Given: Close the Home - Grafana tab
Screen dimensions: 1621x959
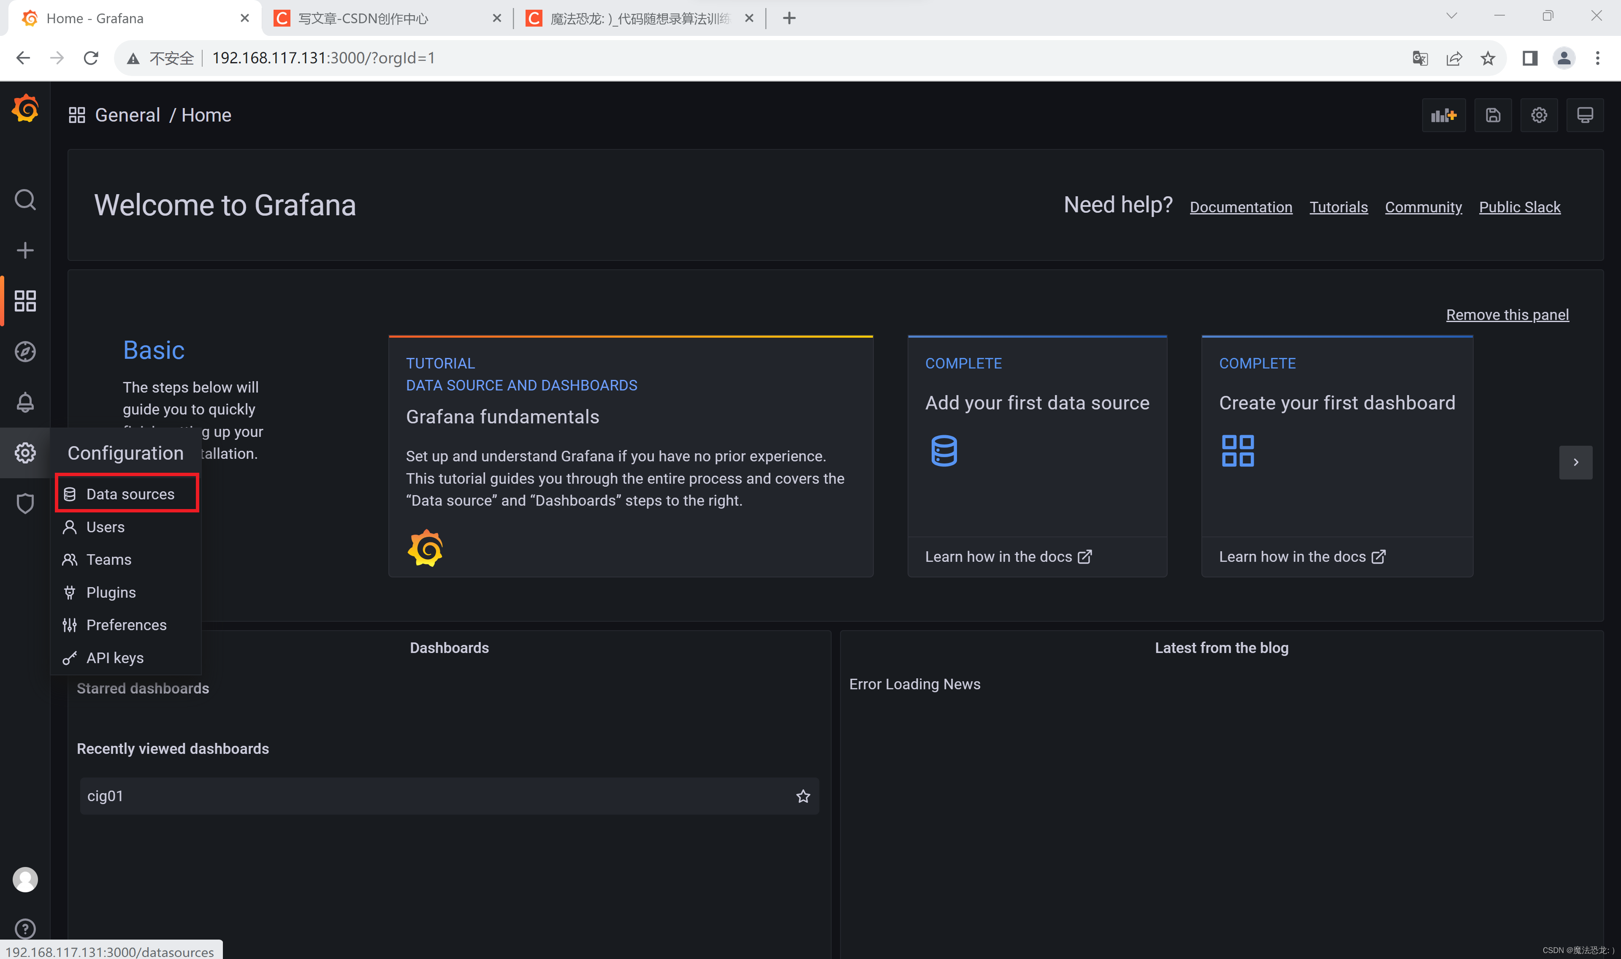Looking at the screenshot, I should click(x=244, y=18).
